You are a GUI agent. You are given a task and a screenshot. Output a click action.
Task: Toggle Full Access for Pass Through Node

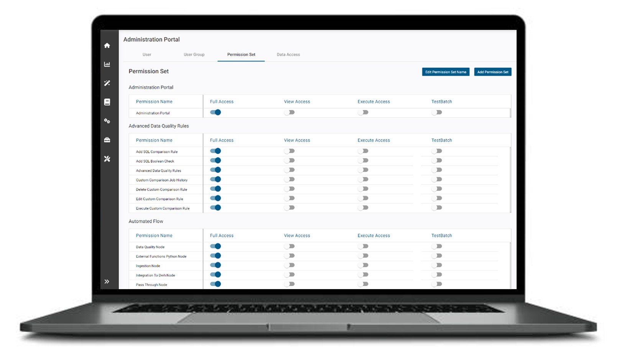pyautogui.click(x=215, y=284)
